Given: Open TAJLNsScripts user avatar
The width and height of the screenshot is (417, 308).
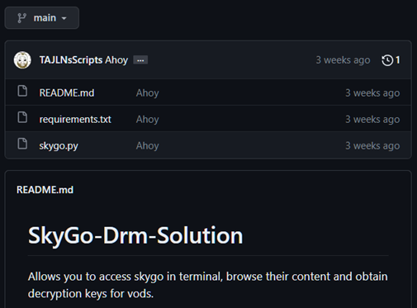Looking at the screenshot, I should coord(22,60).
